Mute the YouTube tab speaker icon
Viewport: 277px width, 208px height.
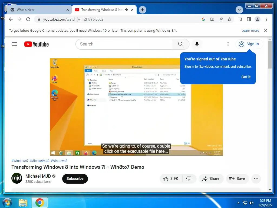[127, 10]
